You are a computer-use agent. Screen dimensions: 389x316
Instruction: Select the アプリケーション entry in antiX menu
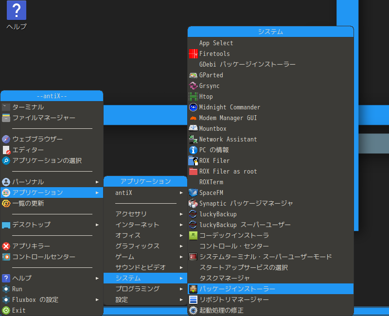pos(52,193)
